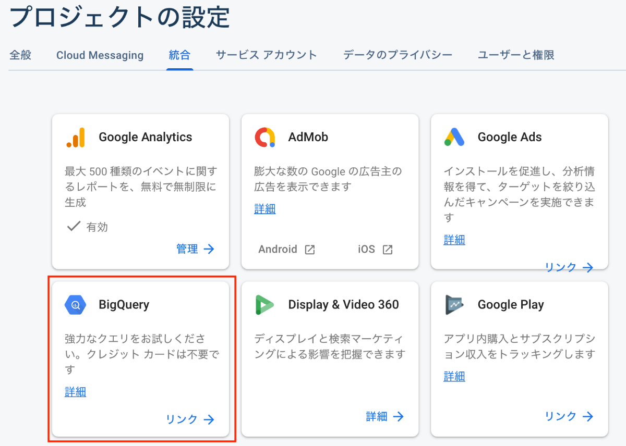Open the 詳細 link in Google Play card
The width and height of the screenshot is (626, 446).
tap(454, 376)
